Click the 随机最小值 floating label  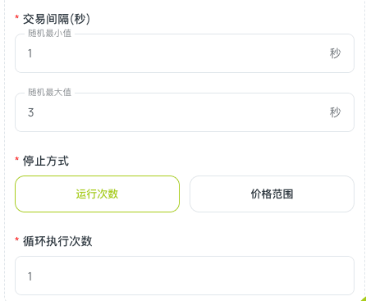(50, 34)
